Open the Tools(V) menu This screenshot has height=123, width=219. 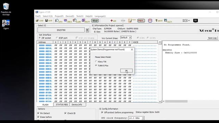coord(80,16)
